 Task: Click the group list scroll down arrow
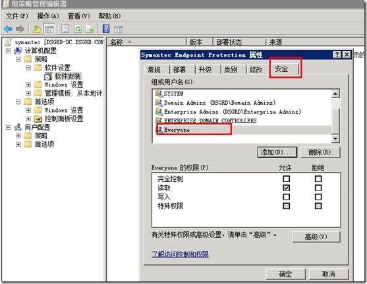coord(335,138)
